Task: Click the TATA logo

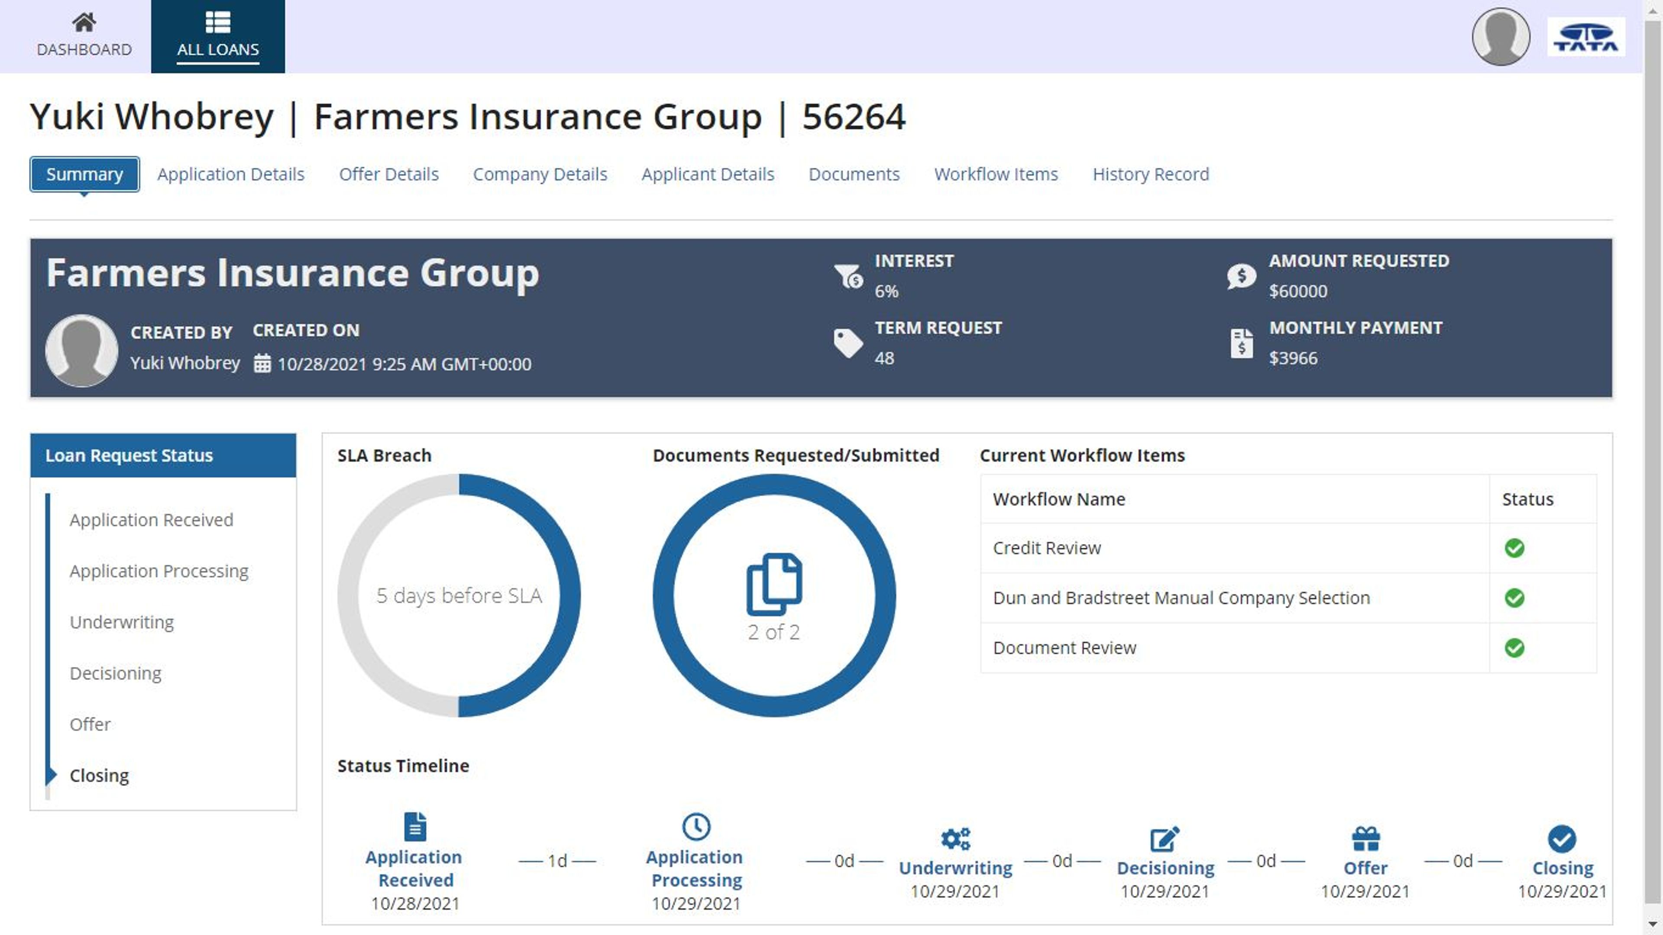Action: pyautogui.click(x=1585, y=37)
